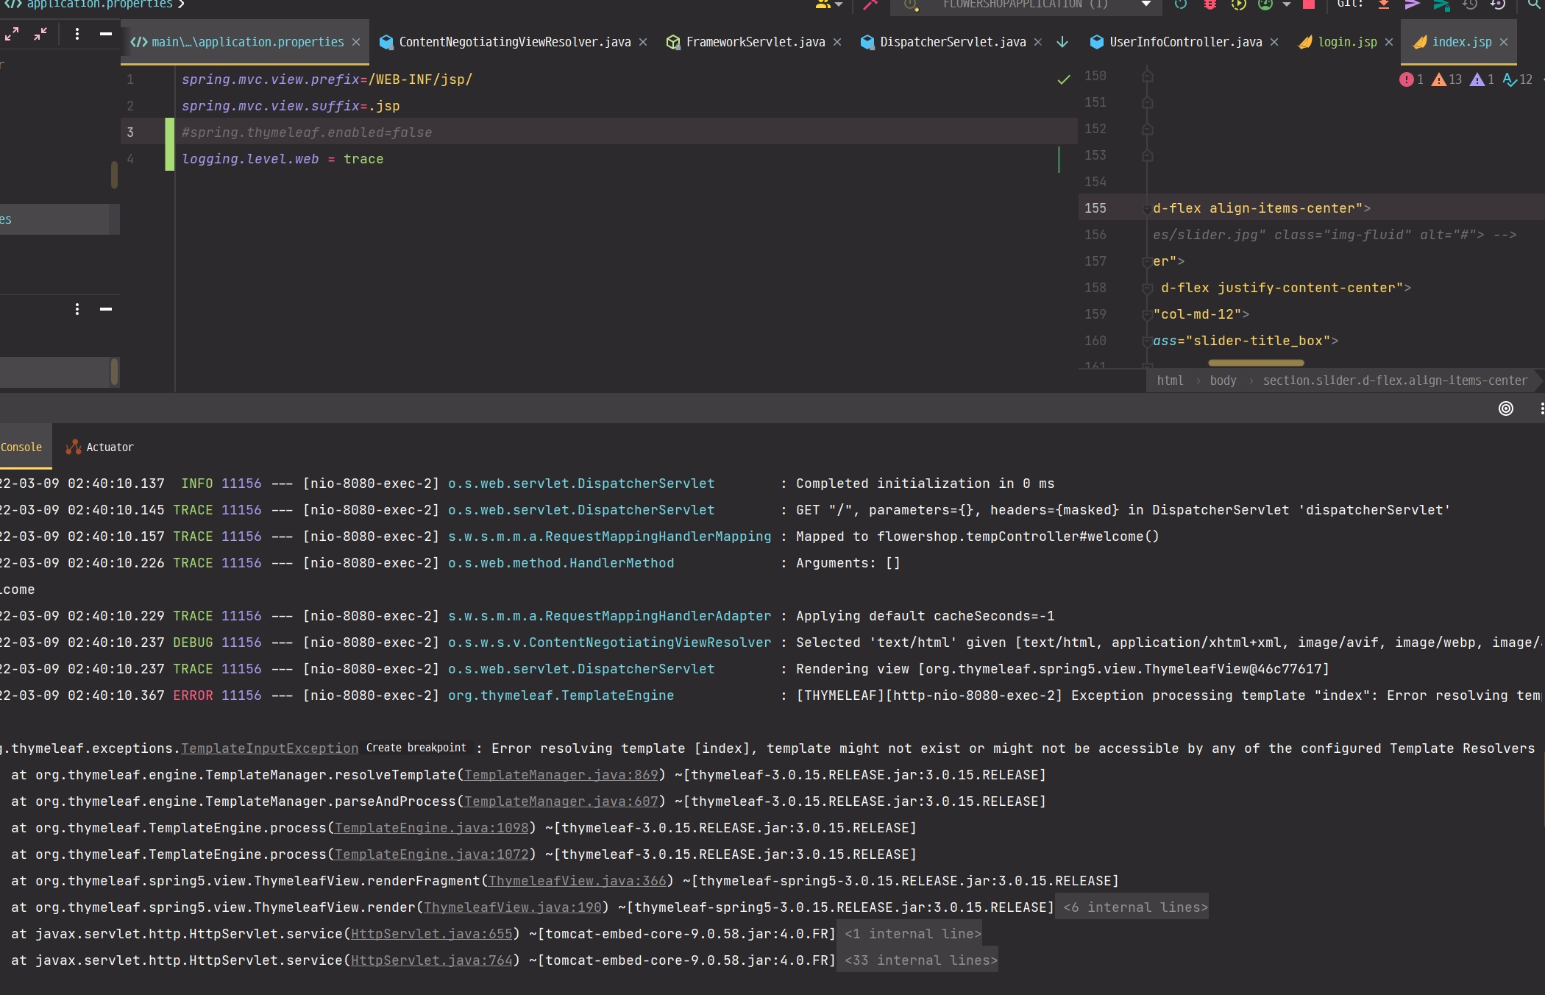Click the target circle icon above console
This screenshot has height=995, width=1545.
coord(1506,408)
